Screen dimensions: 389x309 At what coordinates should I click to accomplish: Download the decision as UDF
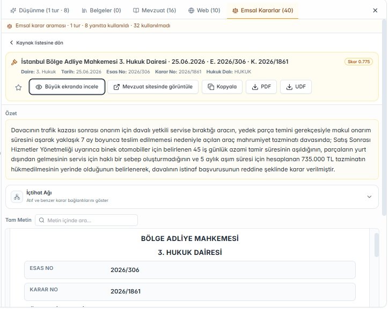pos(296,87)
